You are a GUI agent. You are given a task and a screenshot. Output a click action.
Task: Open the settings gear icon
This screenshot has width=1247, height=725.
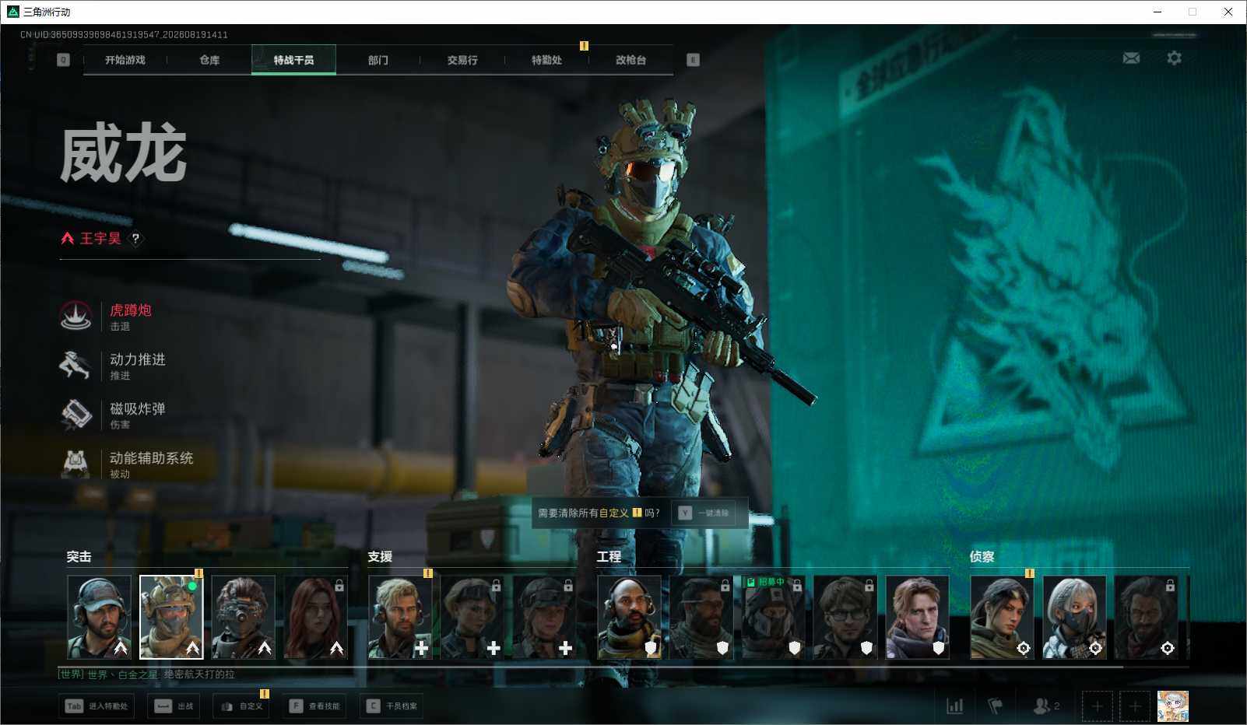(x=1174, y=58)
